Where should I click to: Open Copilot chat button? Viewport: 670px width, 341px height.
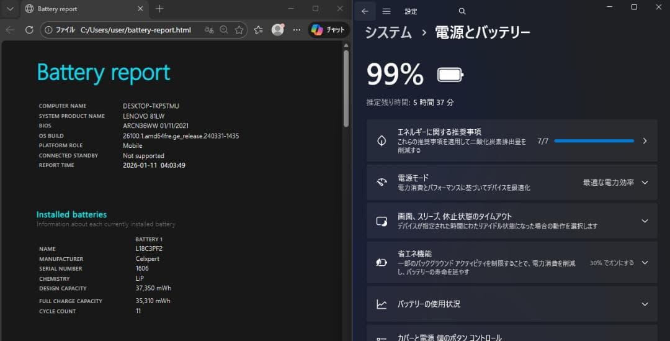pyautogui.click(x=328, y=30)
